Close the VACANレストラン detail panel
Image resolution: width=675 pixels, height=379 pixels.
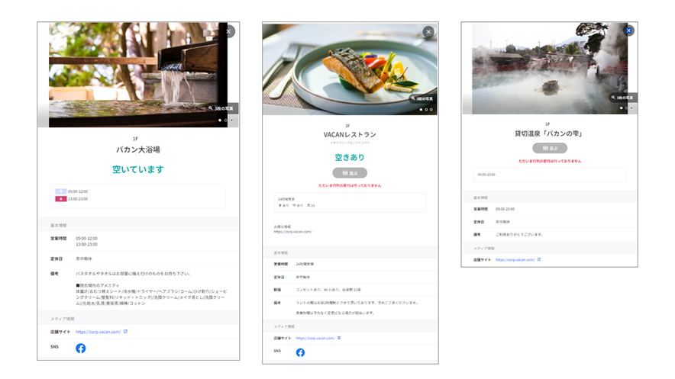tap(428, 32)
